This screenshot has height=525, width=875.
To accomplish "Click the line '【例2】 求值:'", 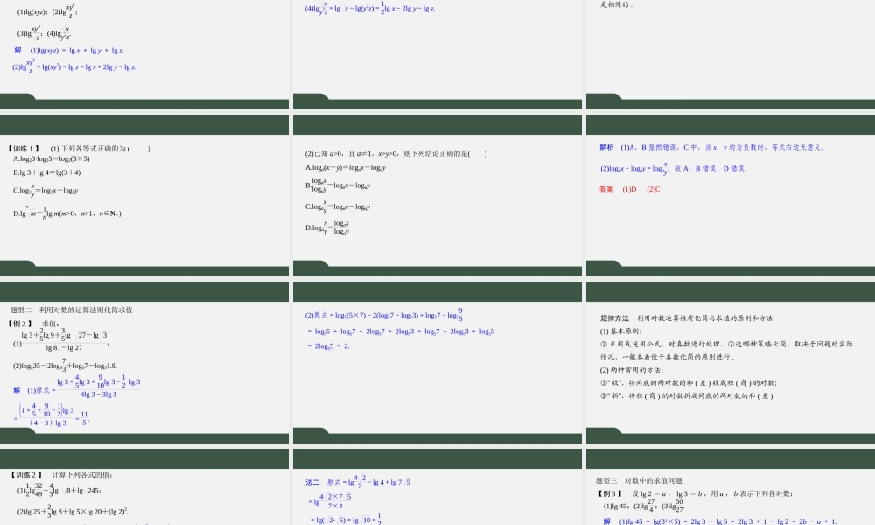I will coord(33,324).
